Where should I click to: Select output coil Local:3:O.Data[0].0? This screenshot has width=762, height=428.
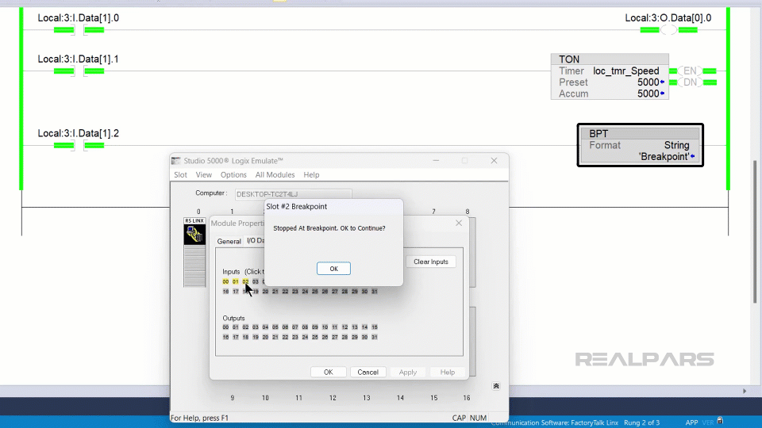click(x=668, y=30)
